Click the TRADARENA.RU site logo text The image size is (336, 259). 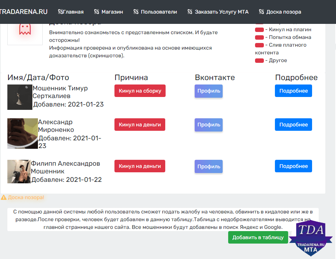[x=24, y=12]
